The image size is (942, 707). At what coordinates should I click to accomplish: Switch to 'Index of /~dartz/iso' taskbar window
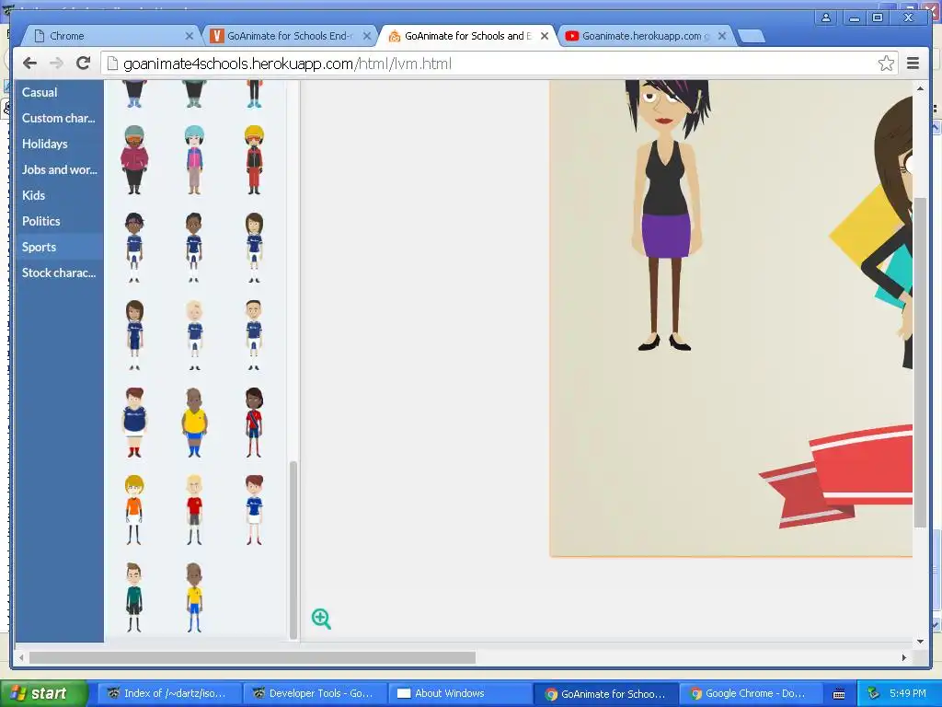point(169,694)
